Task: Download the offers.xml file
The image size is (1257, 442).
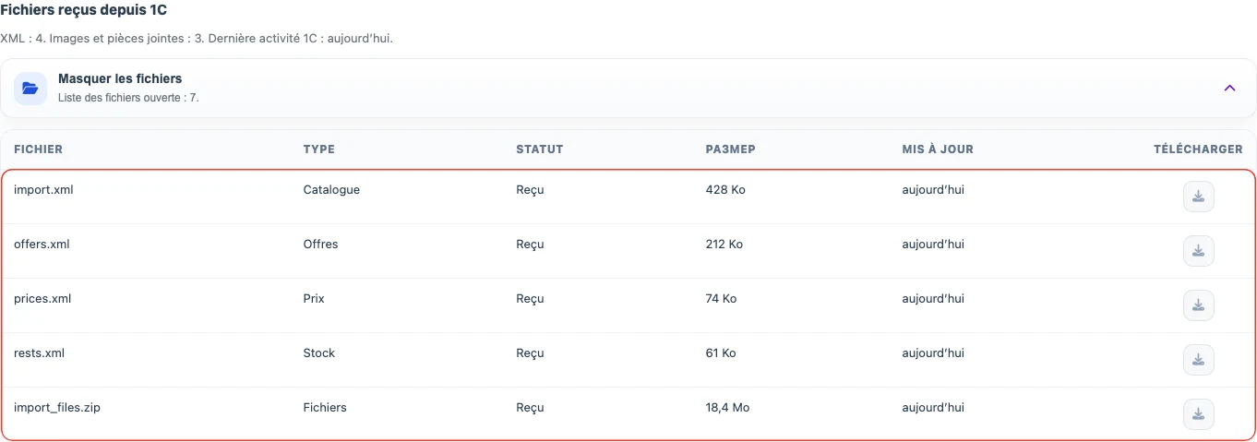Action: (x=1198, y=251)
